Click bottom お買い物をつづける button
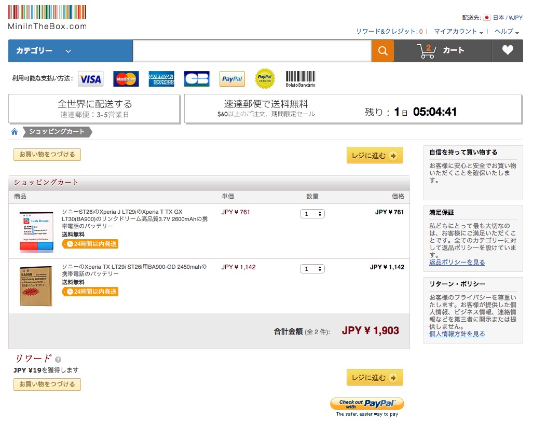 pyautogui.click(x=47, y=384)
